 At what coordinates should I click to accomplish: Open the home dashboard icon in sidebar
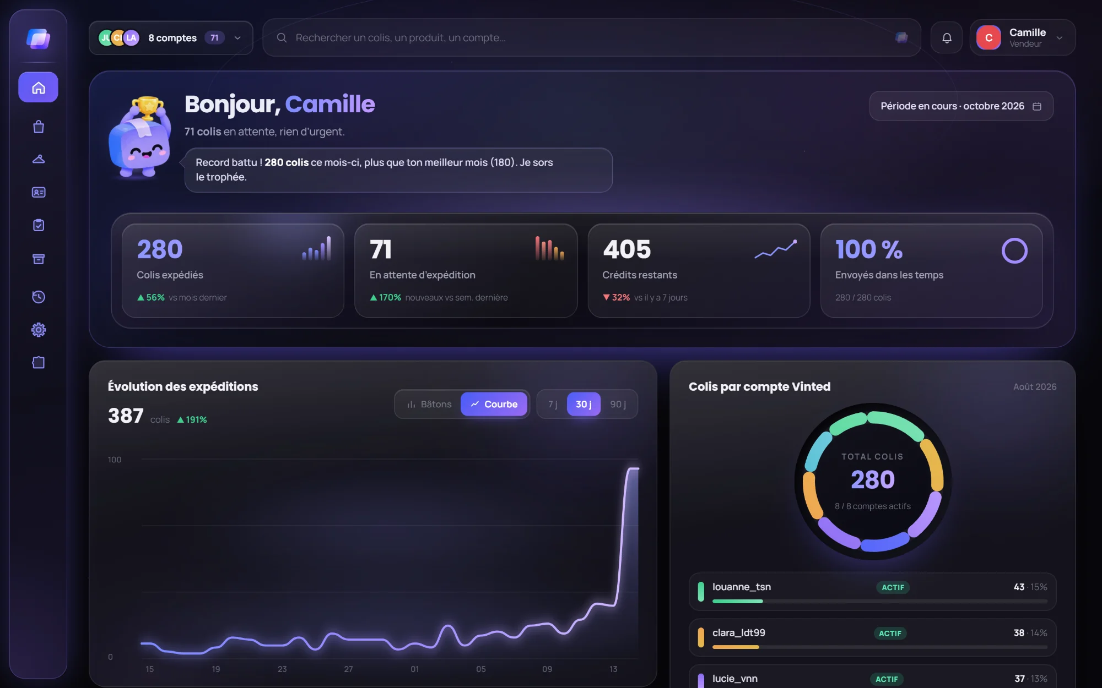click(38, 88)
